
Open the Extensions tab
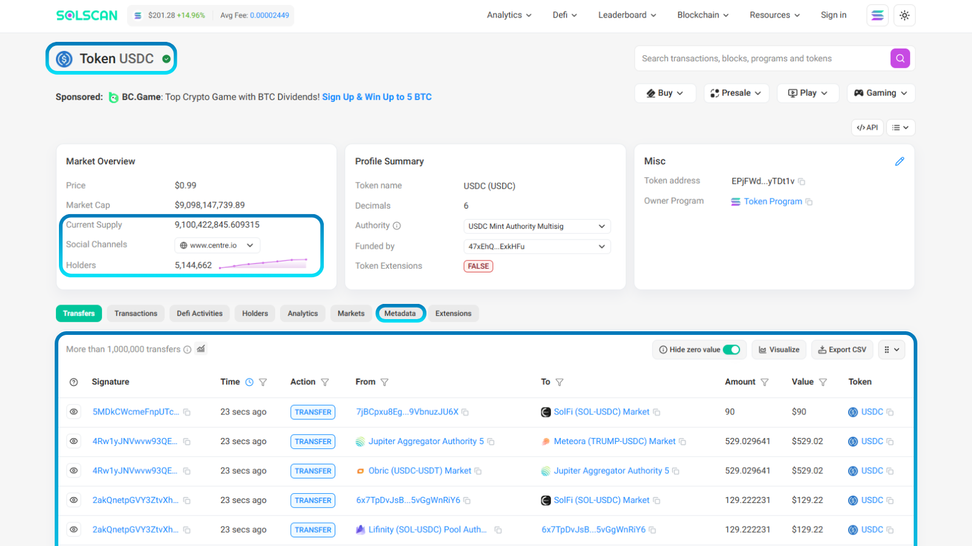pos(453,314)
